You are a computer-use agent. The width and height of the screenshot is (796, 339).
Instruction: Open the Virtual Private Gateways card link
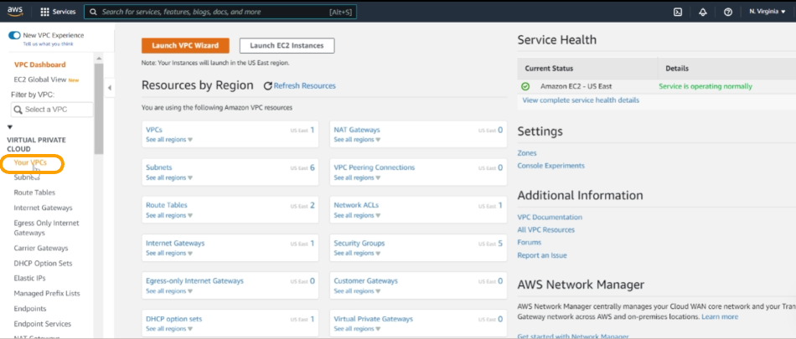pos(373,319)
